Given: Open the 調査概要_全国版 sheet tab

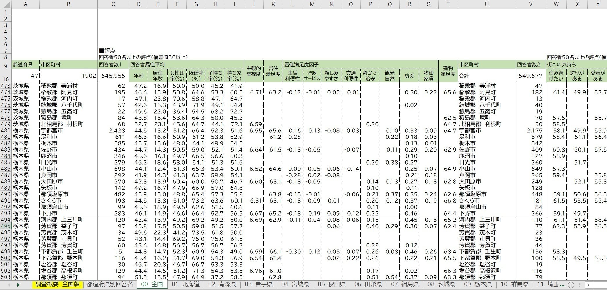Looking at the screenshot, I should tap(57, 284).
